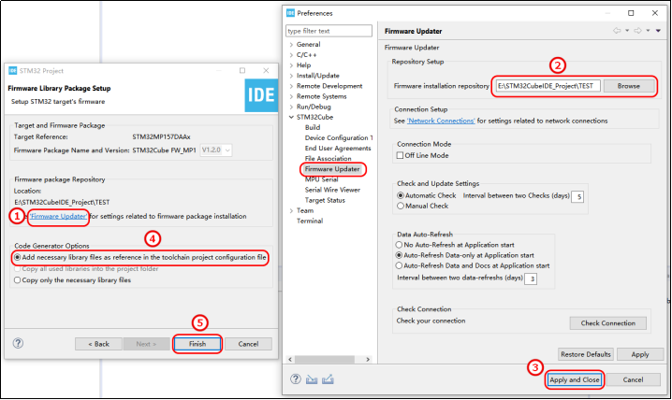Click tree scrollbar right arrow
This screenshot has width=672, height=400.
point(368,360)
